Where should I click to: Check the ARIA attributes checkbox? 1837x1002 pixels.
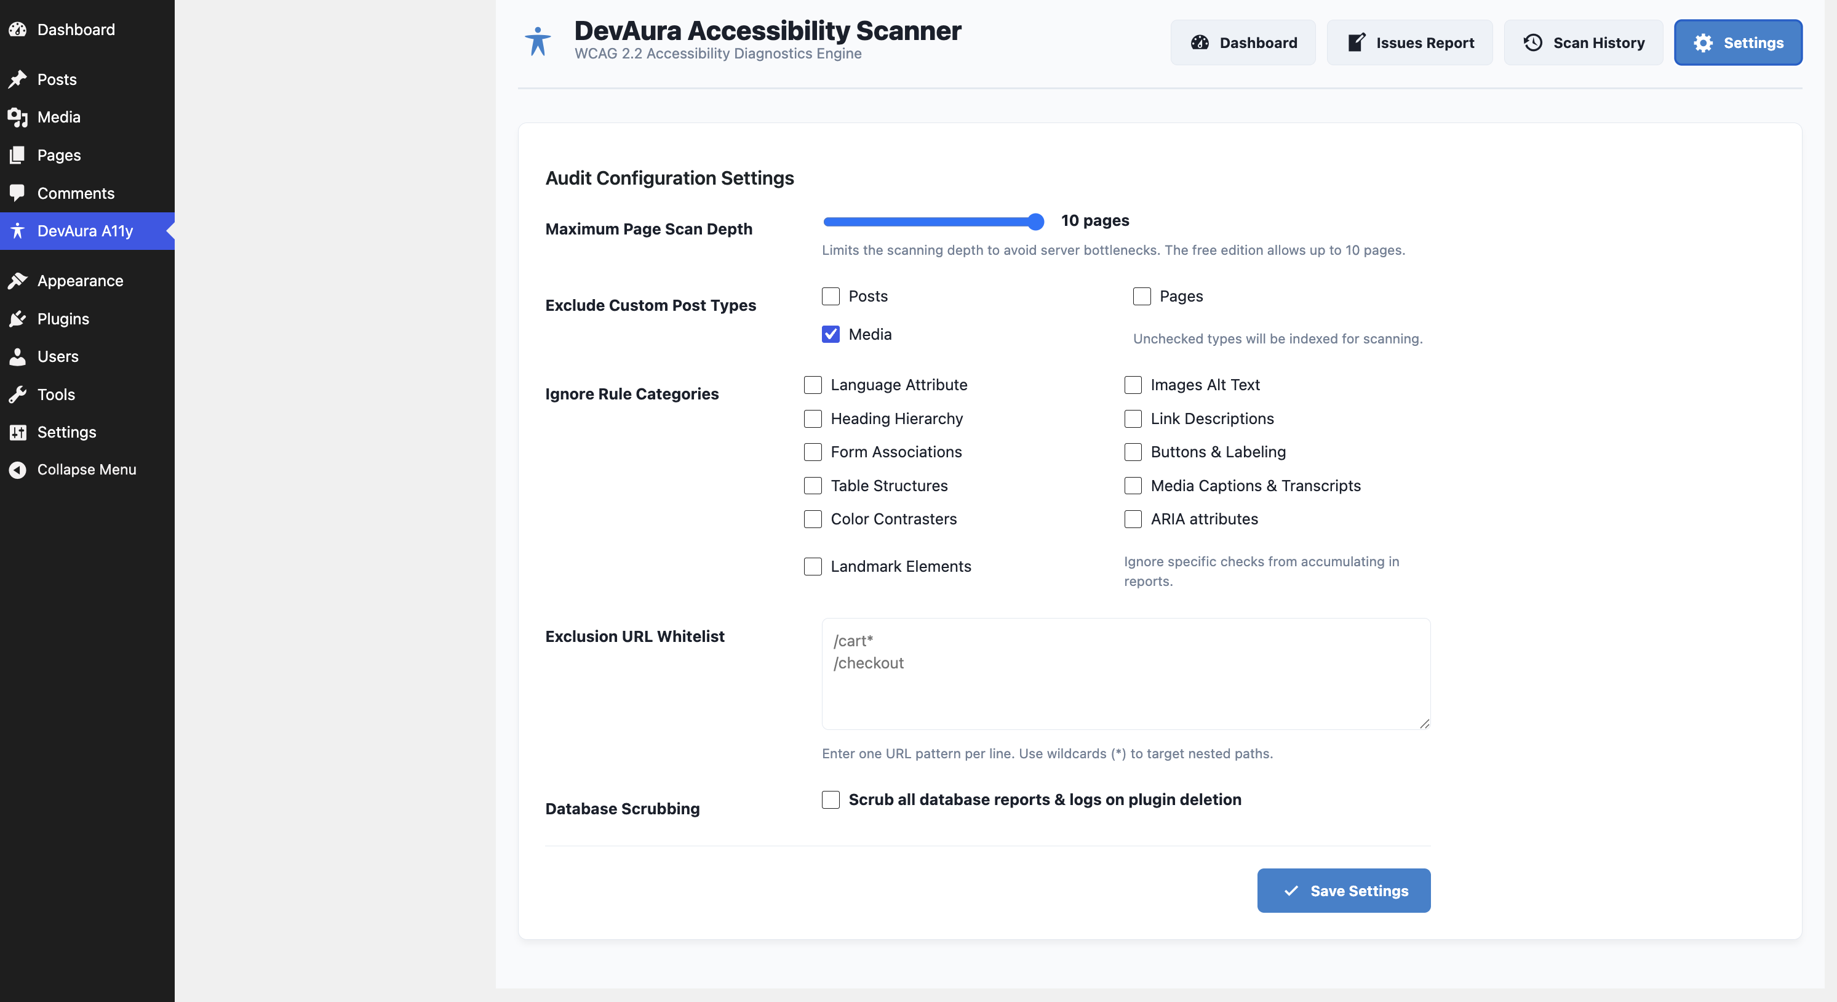point(1133,519)
